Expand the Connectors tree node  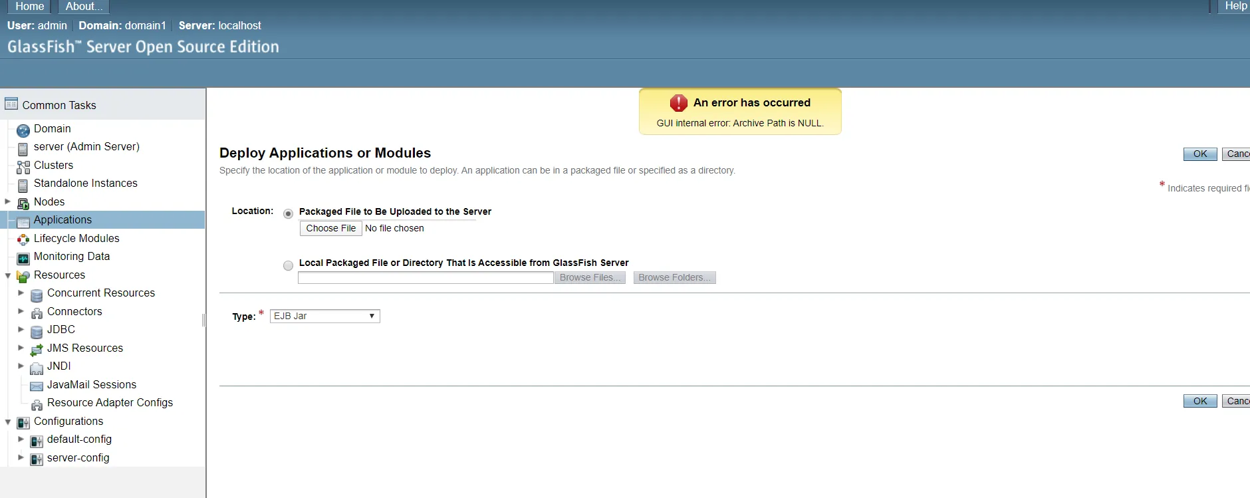tap(21, 311)
